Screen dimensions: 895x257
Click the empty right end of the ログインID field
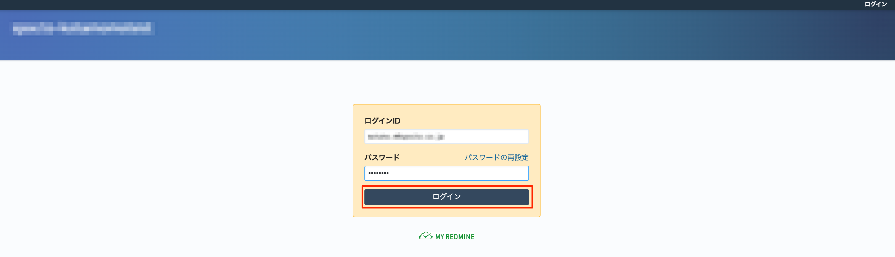504,137
